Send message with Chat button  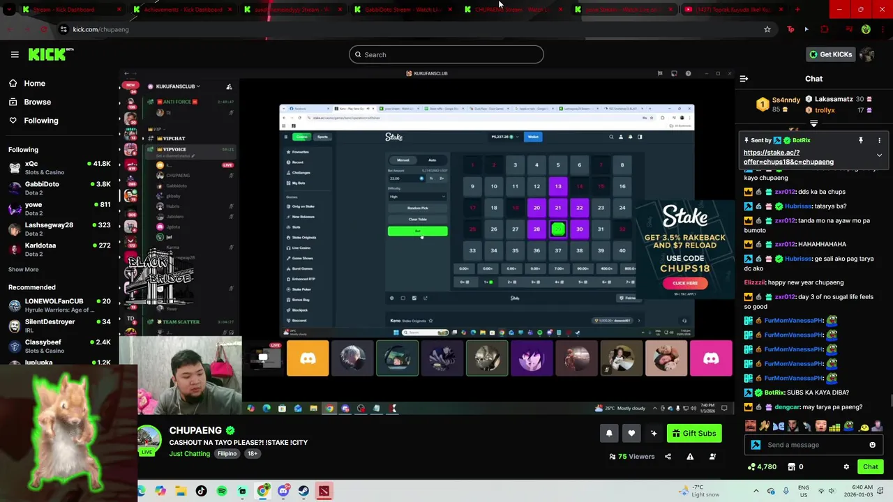(871, 466)
